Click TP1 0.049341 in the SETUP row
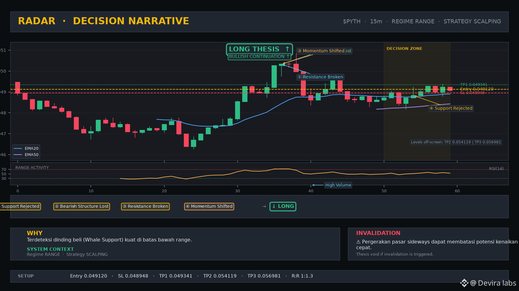Image resolution: width=519 pixels, height=291 pixels. [x=176, y=276]
